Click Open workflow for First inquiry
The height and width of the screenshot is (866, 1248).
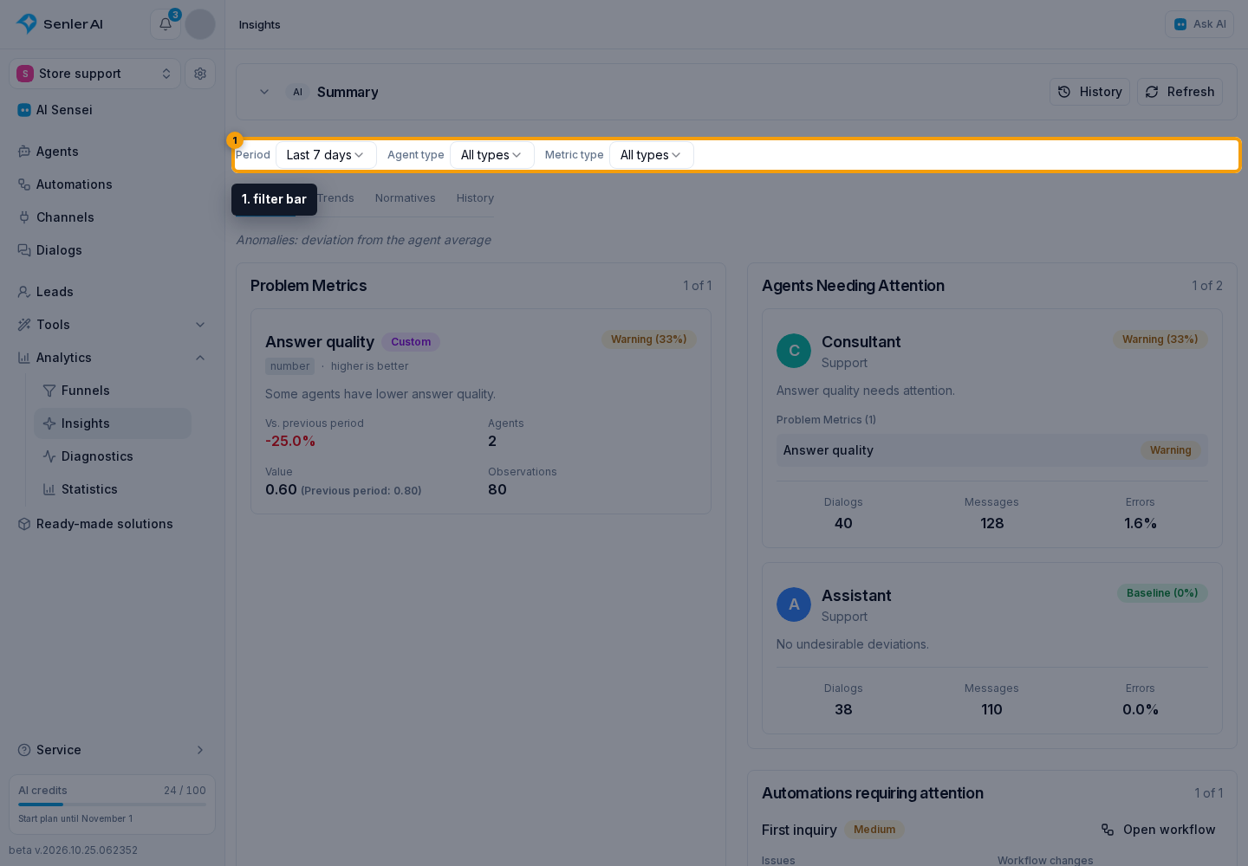(1158, 830)
